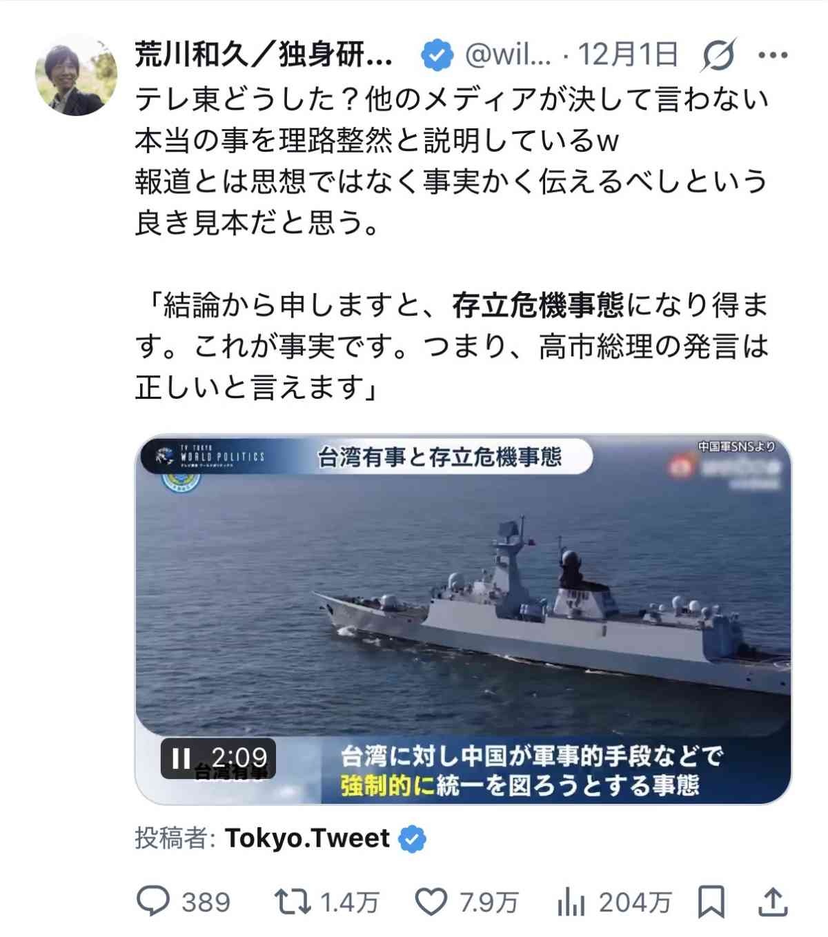This screenshot has height=937, width=828.
Task: Open the Grok slash-circle icon
Action: pos(718,55)
